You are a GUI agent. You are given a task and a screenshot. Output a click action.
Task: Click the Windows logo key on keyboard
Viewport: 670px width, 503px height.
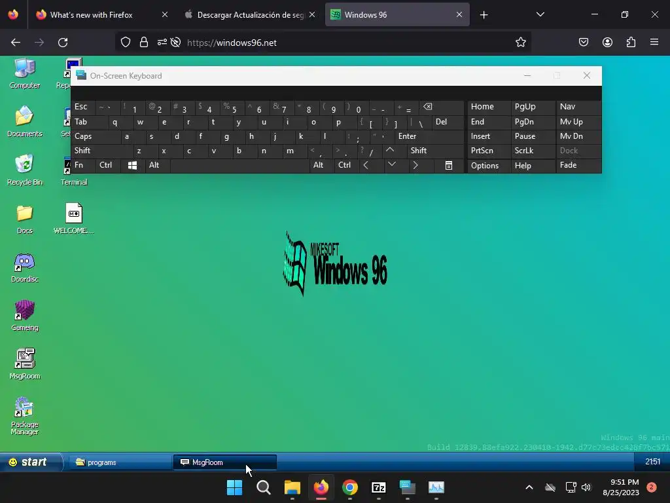(132, 166)
